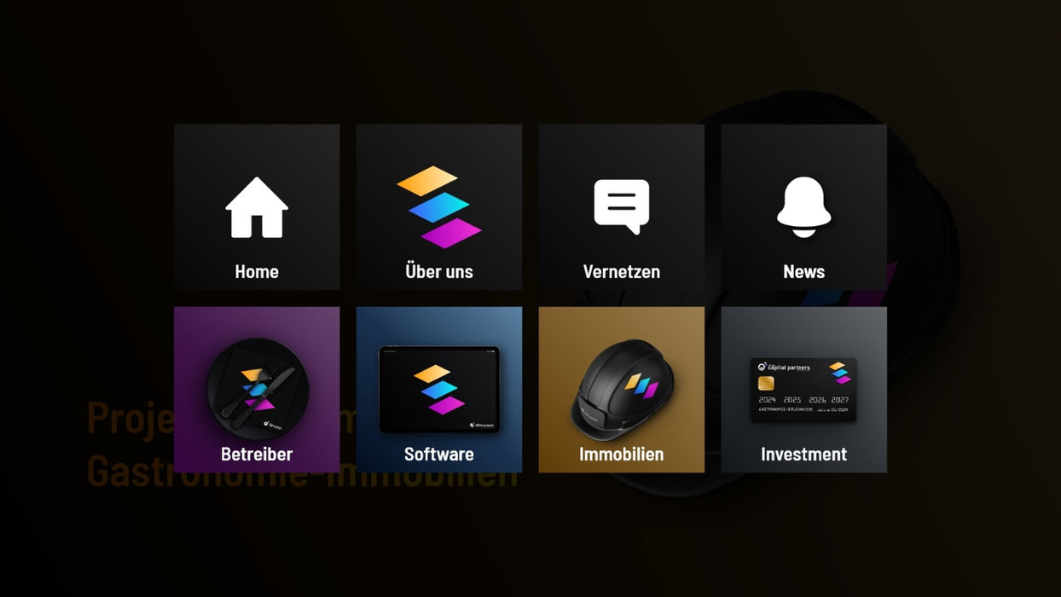Open the News text label
This screenshot has width=1061, height=597.
804,271
